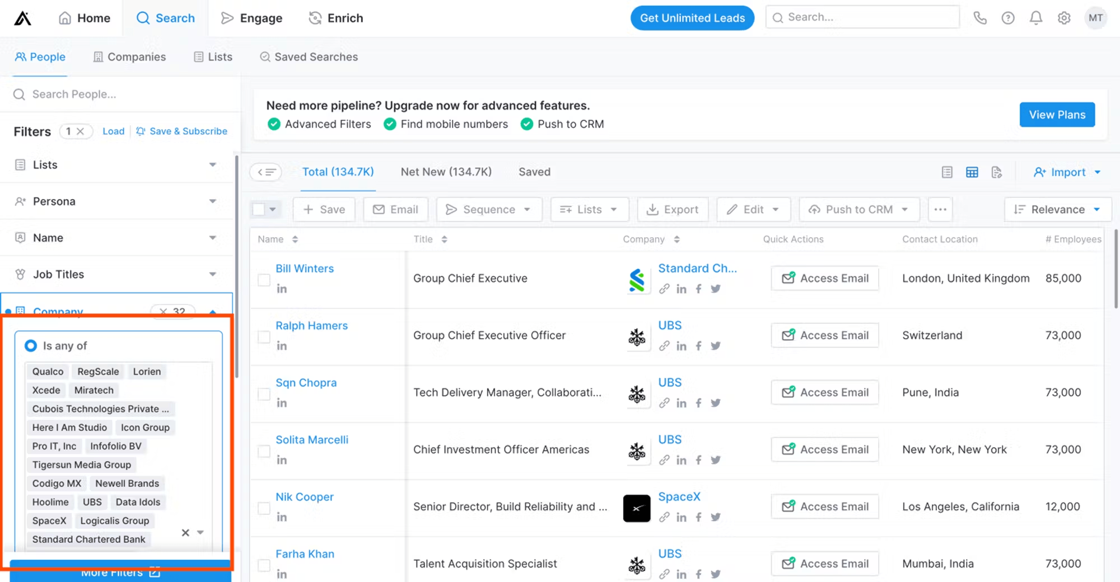The image size is (1120, 582).
Task: Open the dialer phone icon in top bar
Action: (980, 17)
